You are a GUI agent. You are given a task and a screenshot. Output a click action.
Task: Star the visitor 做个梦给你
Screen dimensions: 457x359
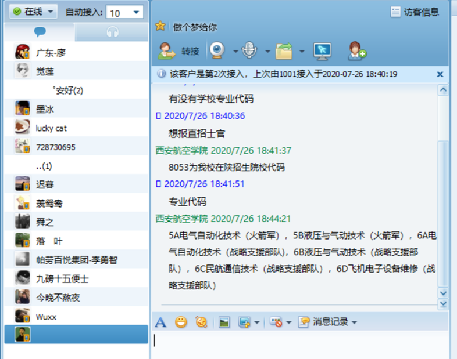click(x=160, y=26)
